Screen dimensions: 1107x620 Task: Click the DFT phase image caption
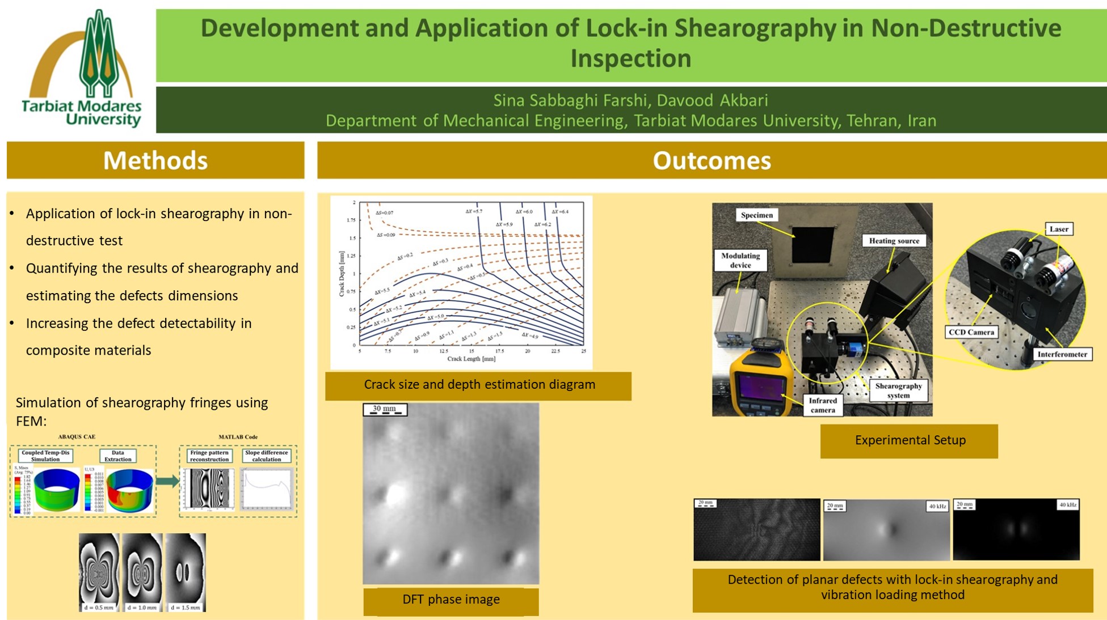[x=451, y=600]
